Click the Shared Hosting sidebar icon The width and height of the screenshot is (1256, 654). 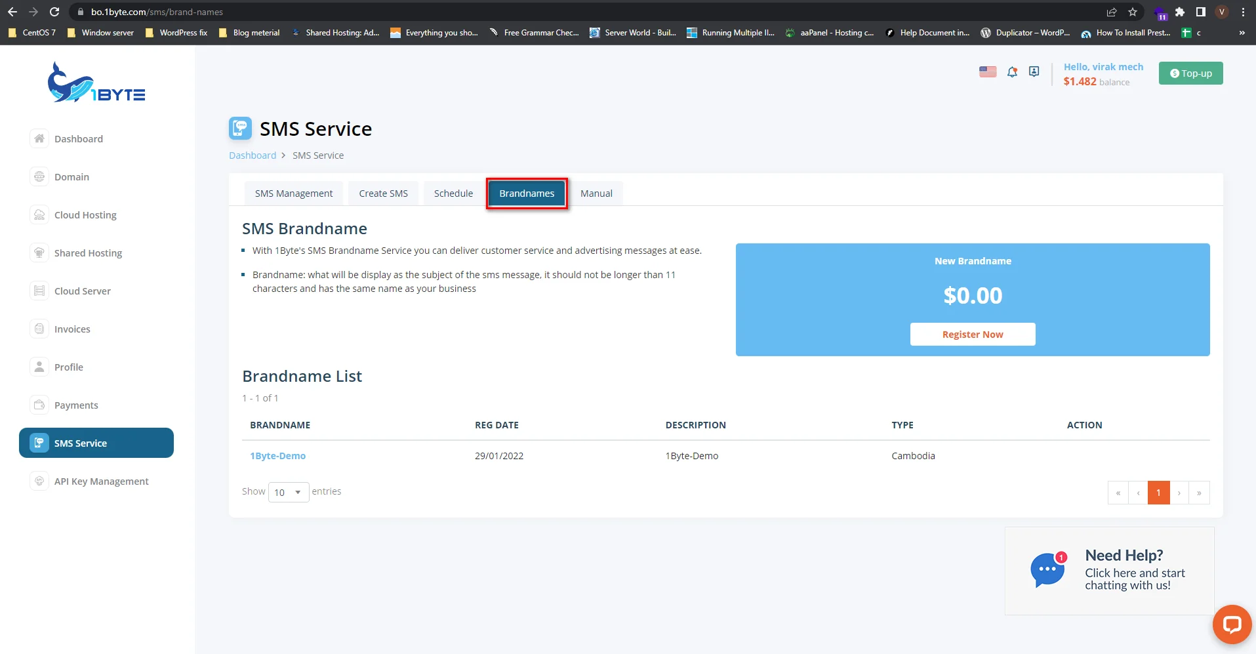39,253
